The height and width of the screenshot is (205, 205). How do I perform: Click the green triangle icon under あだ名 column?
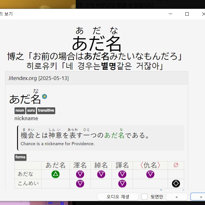(x=56, y=174)
